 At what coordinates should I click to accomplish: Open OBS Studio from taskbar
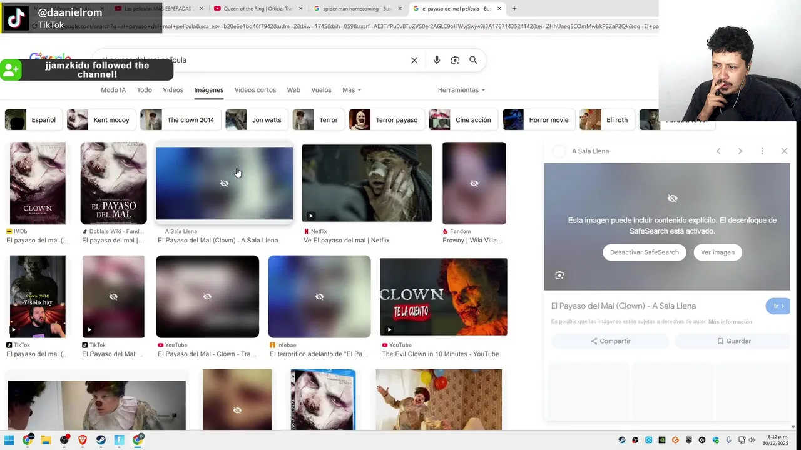[x=64, y=441]
